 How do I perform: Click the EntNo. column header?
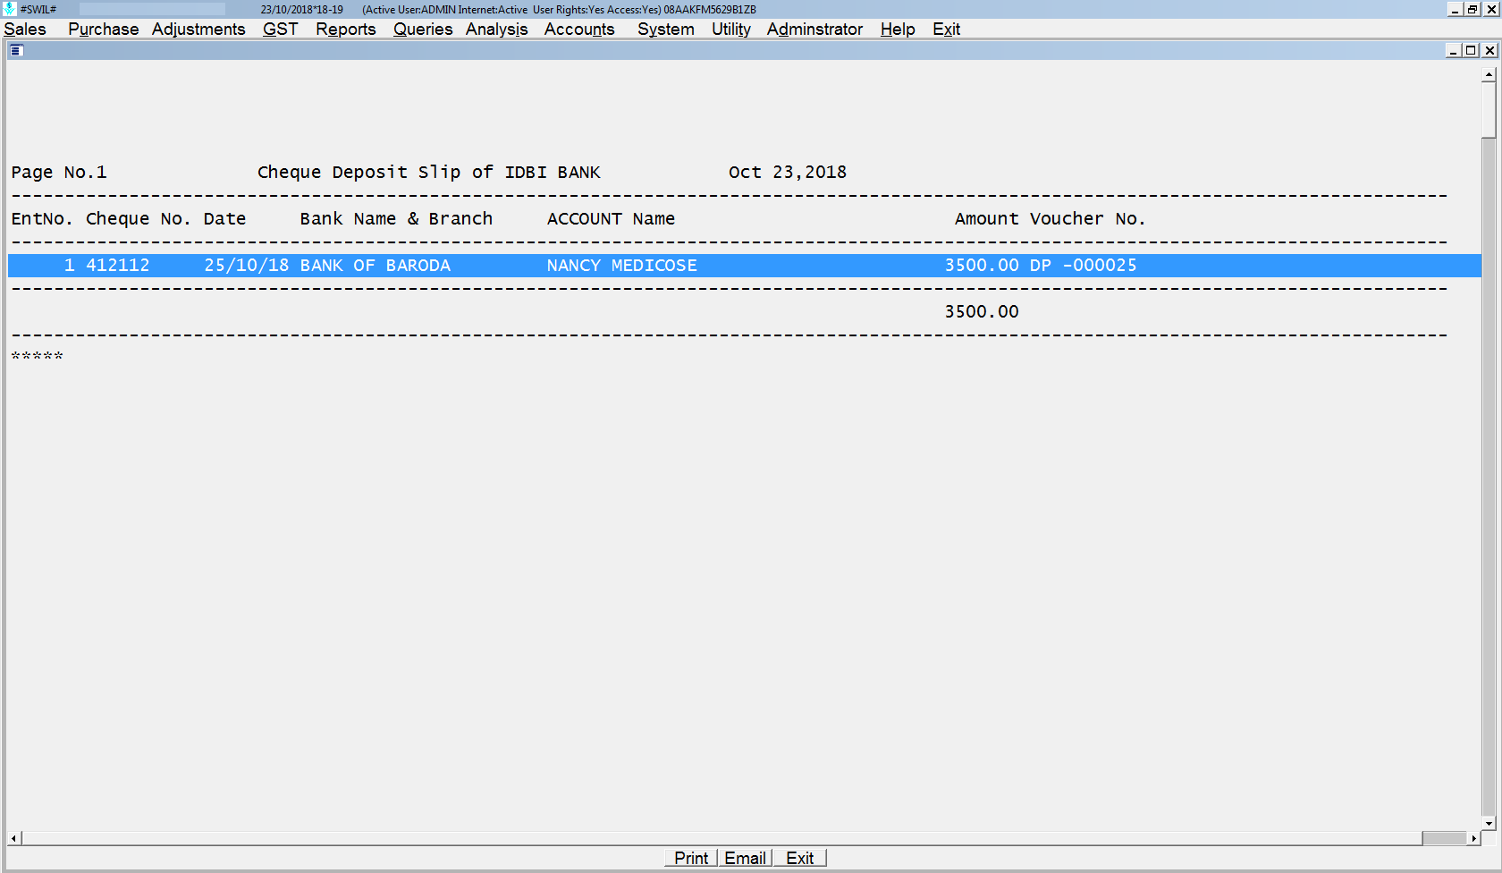pos(42,219)
